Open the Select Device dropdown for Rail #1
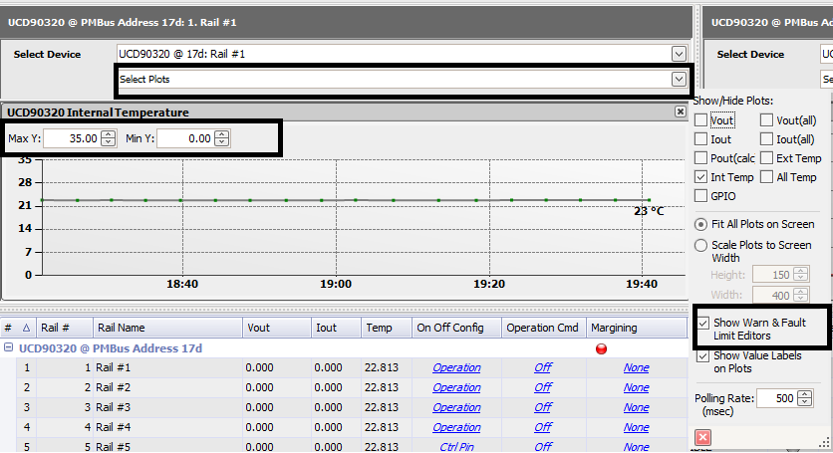833x453 pixels. 679,54
